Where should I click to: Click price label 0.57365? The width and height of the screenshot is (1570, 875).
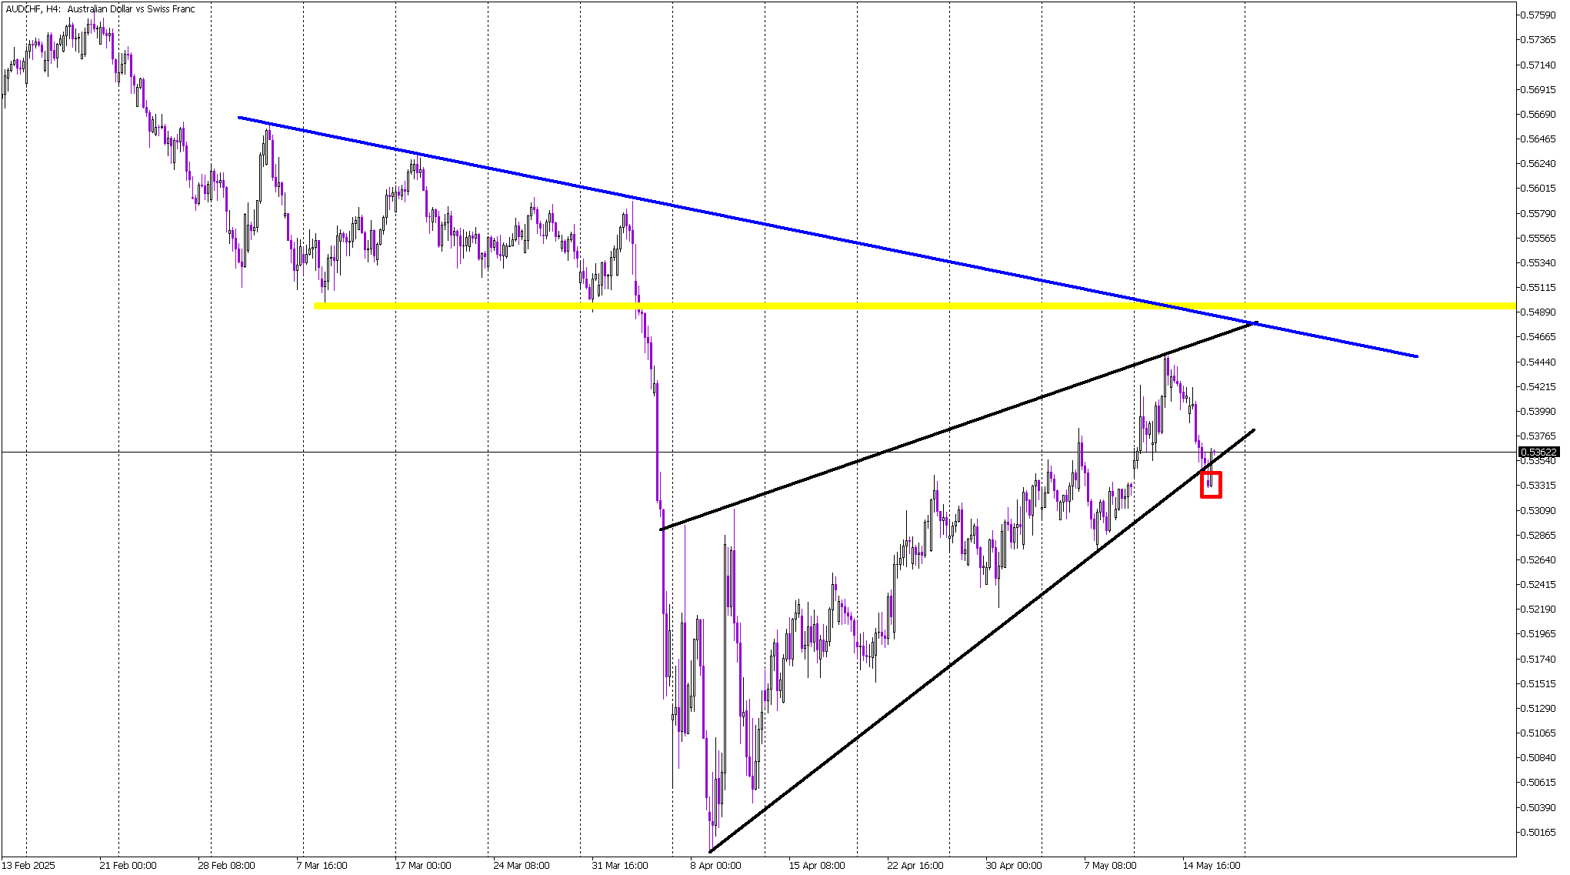(x=1538, y=40)
